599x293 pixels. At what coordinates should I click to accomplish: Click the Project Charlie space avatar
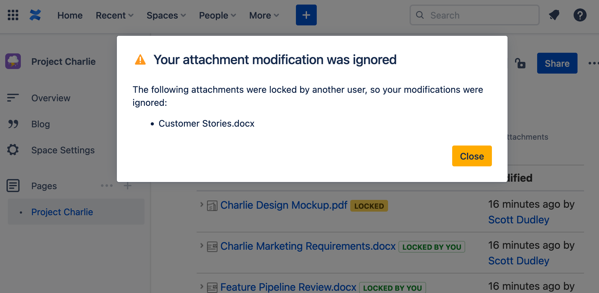tap(13, 61)
